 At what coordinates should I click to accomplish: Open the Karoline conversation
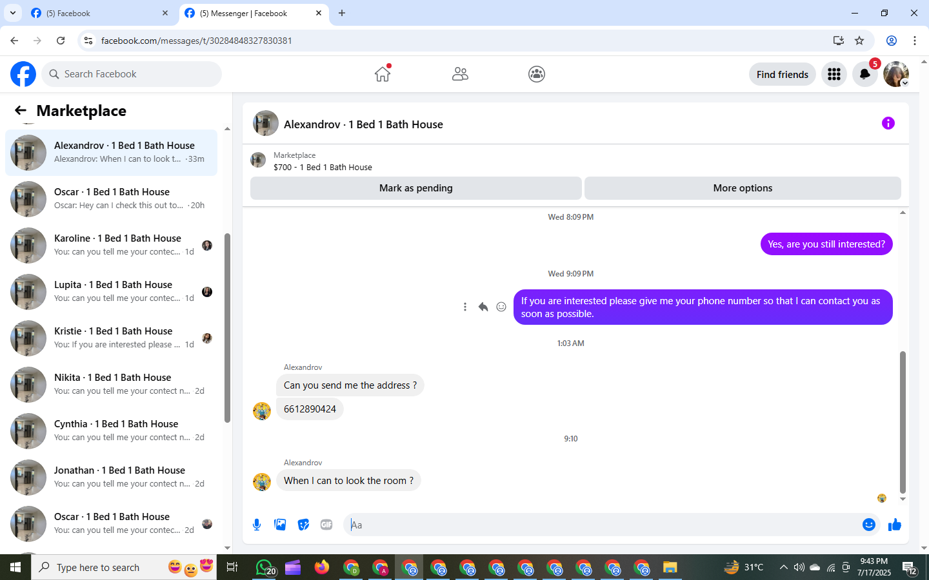coord(112,246)
